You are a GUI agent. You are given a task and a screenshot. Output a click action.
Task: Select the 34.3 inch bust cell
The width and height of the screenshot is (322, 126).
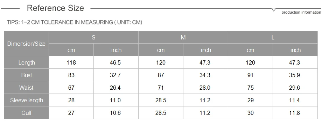(205, 75)
